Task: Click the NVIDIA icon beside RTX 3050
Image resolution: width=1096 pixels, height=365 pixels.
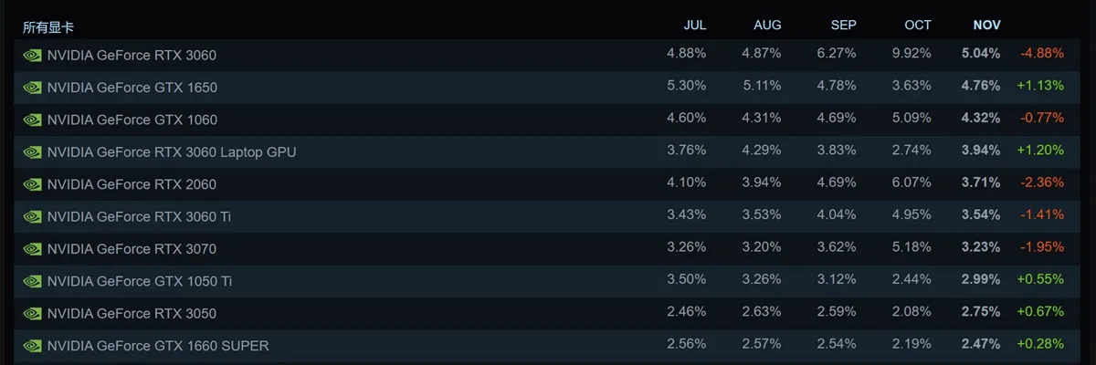Action: click(32, 314)
